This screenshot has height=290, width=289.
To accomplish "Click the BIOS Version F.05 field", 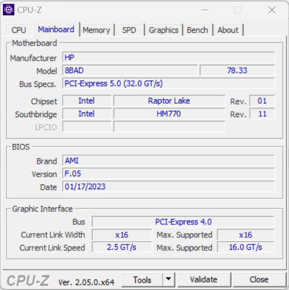I will coord(169,174).
